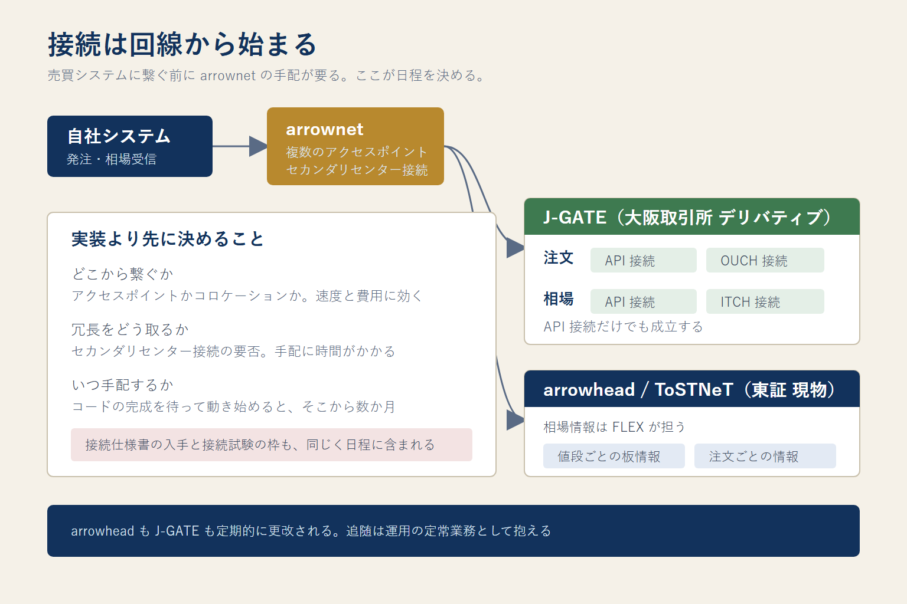
Task: Select the API 接続 chip in 相場 row
Action: point(644,301)
